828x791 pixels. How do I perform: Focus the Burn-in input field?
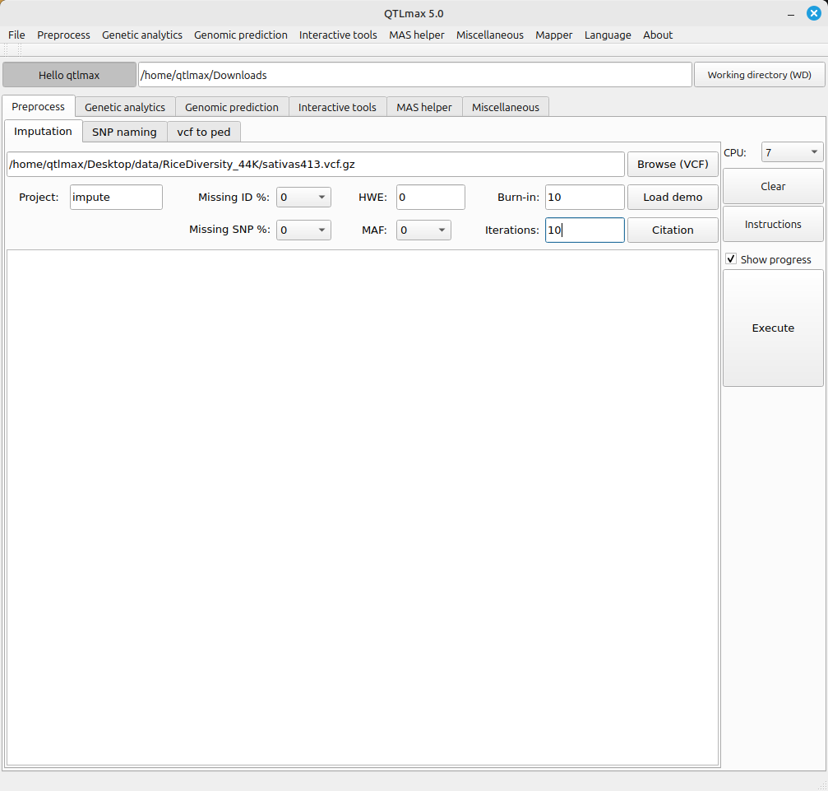pos(584,198)
